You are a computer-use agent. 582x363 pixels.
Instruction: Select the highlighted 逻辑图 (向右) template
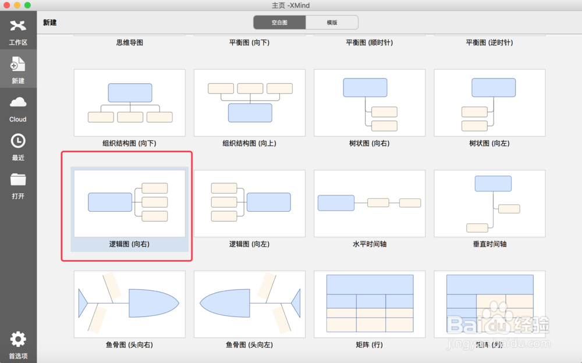(129, 202)
